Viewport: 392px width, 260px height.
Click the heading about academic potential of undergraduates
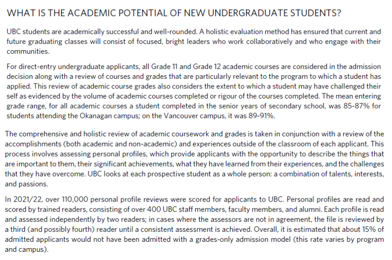pyautogui.click(x=174, y=13)
